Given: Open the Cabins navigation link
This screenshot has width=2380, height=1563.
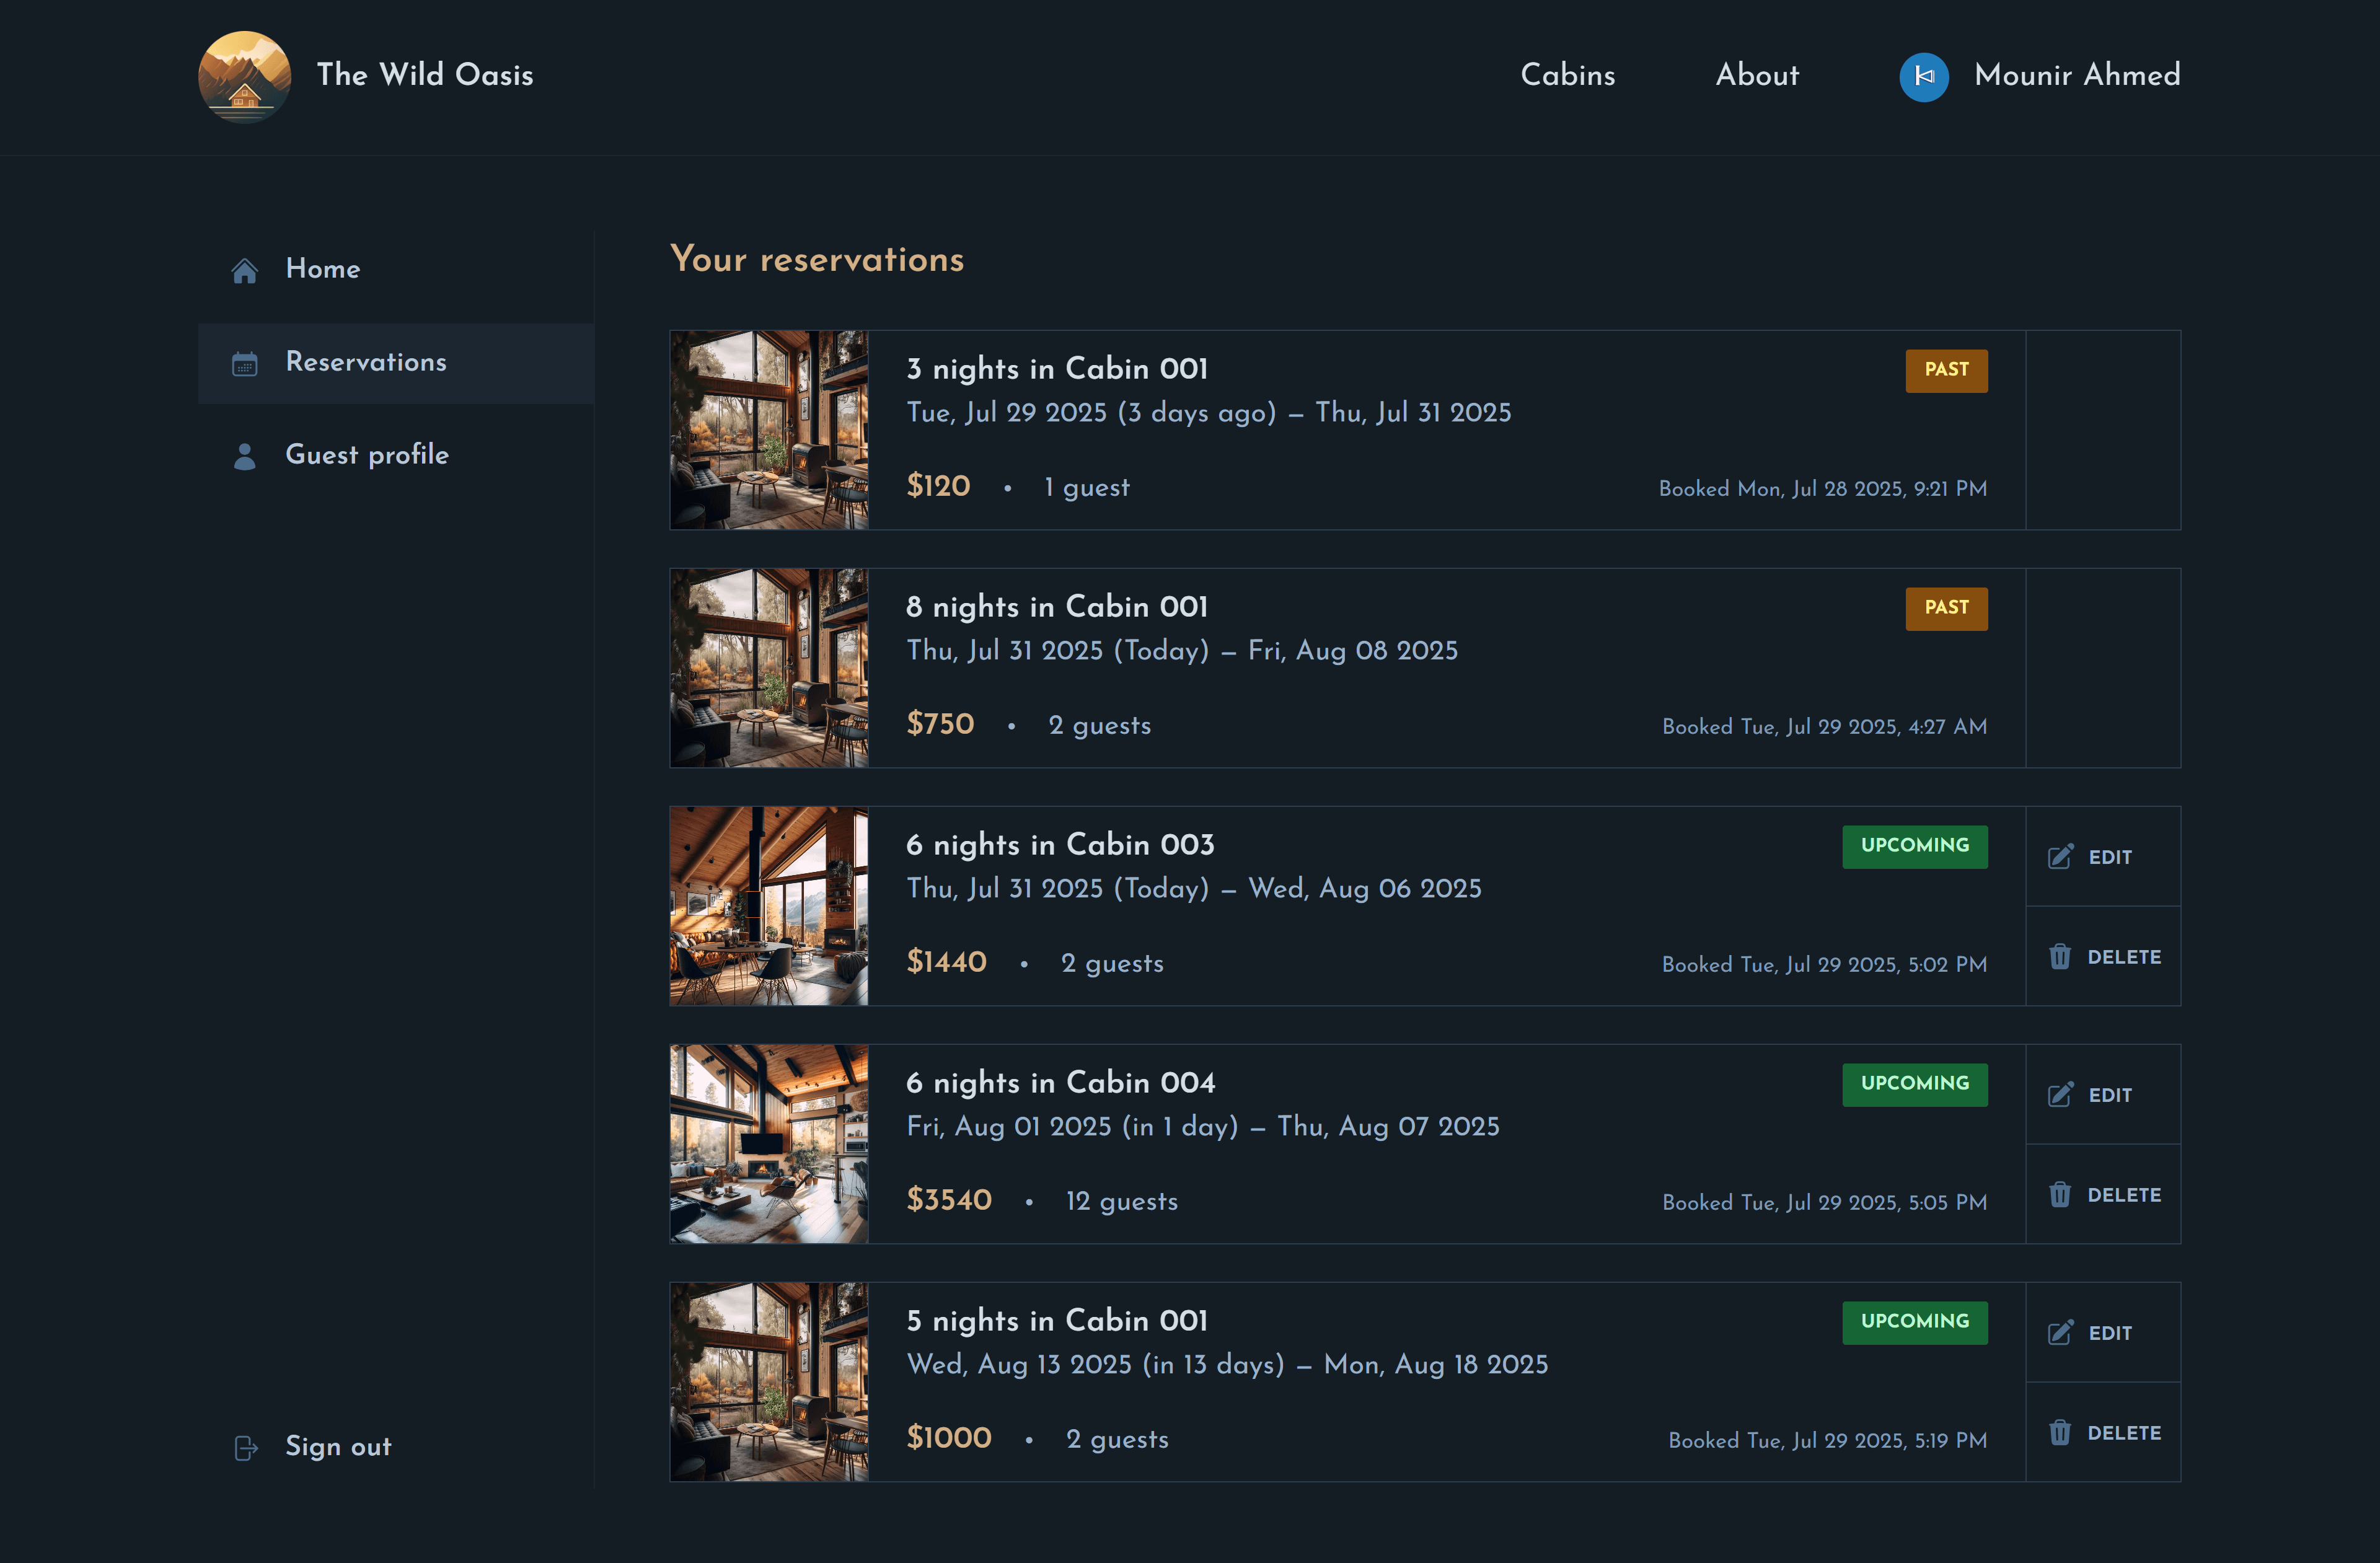Looking at the screenshot, I should pyautogui.click(x=1567, y=75).
